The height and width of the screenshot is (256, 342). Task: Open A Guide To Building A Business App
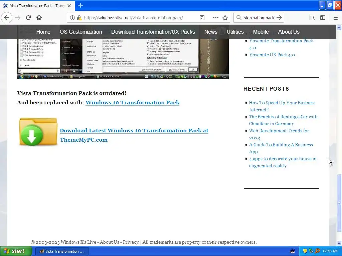[281, 148]
